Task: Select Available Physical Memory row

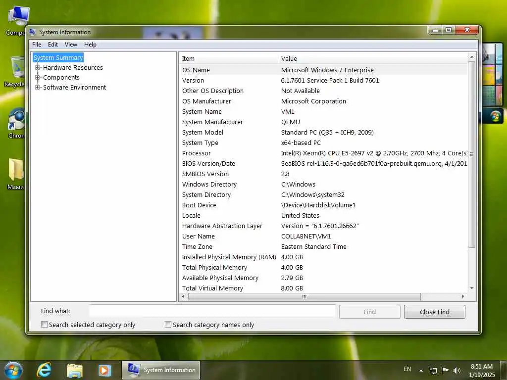Action: point(323,278)
